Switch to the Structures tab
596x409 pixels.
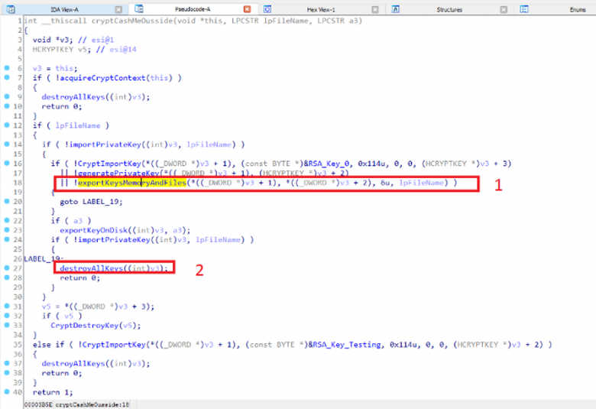pyautogui.click(x=449, y=9)
